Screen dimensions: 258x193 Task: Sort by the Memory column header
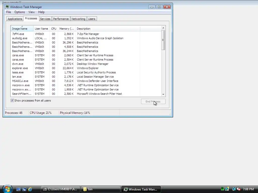click(x=67, y=29)
